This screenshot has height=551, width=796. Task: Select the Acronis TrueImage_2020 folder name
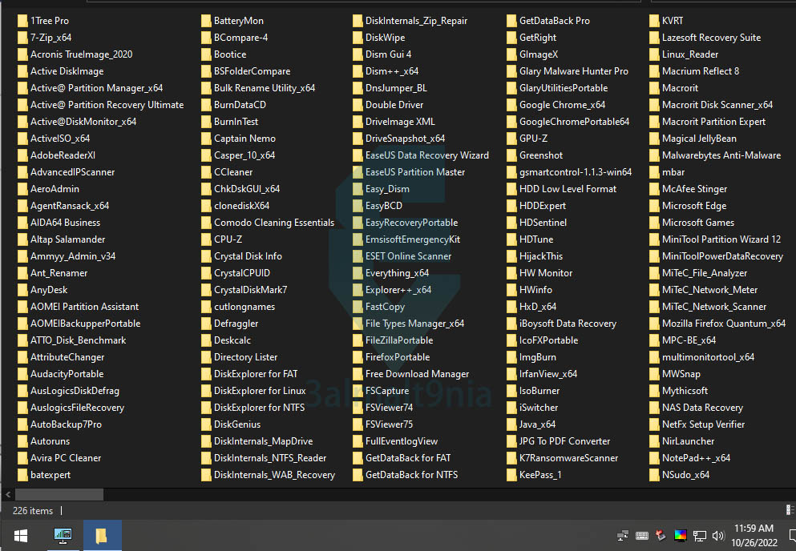point(81,54)
